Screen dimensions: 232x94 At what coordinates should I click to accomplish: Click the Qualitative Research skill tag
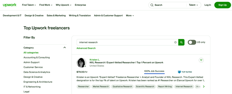tap(122, 87)
